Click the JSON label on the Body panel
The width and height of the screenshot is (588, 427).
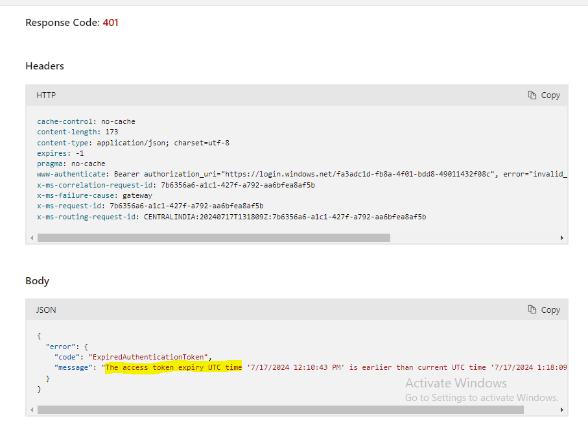[x=45, y=310]
